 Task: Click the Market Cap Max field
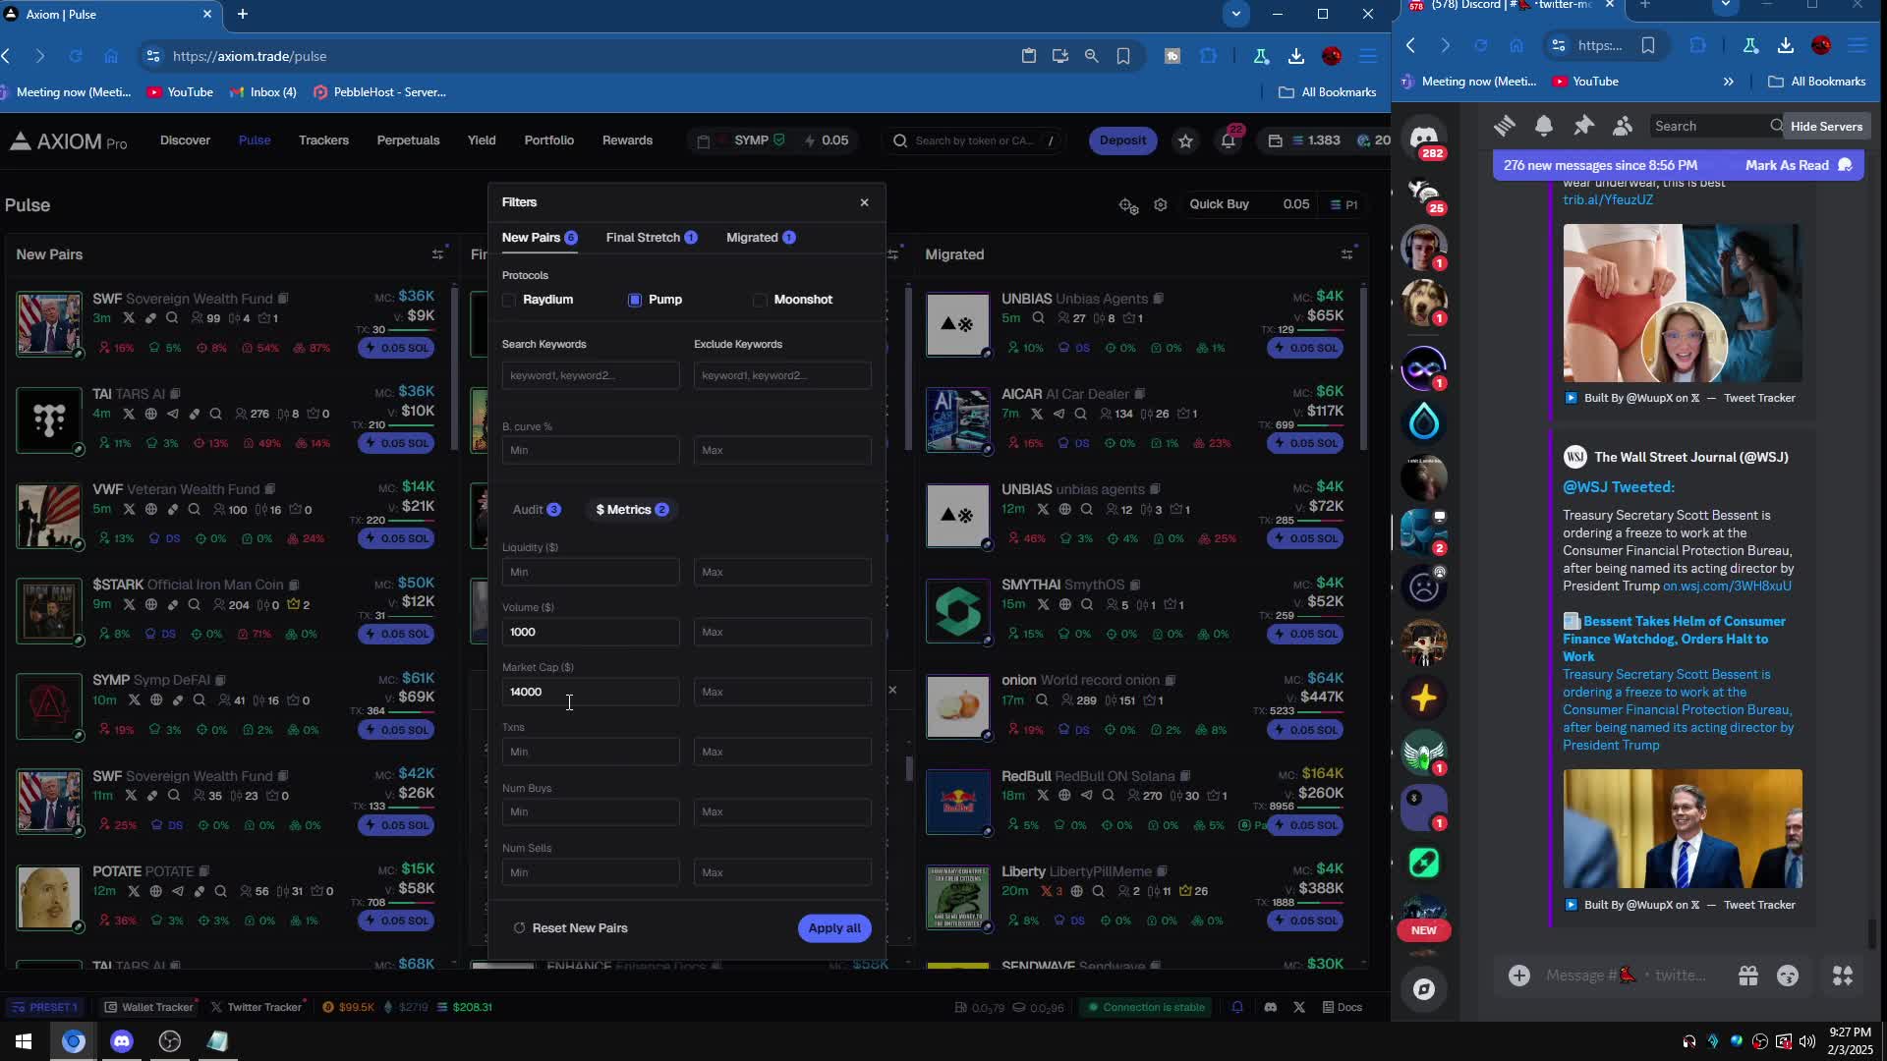tap(782, 692)
